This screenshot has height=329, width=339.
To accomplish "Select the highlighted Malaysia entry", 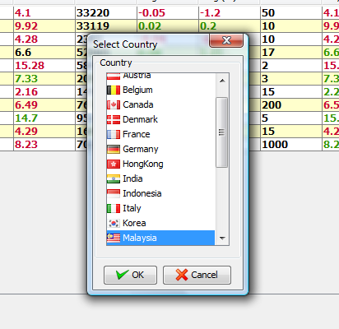I will pyautogui.click(x=160, y=238).
